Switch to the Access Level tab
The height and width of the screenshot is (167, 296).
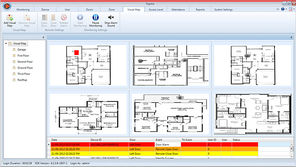click(x=156, y=10)
